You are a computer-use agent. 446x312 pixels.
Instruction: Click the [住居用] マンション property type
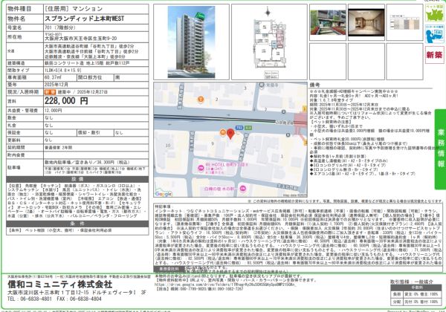point(74,9)
